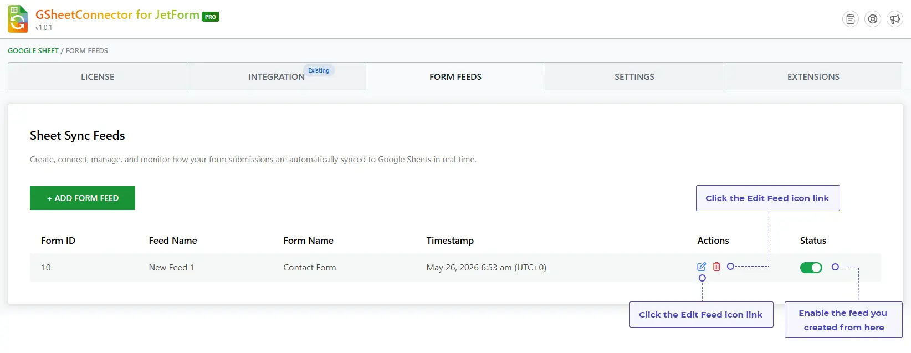This screenshot has width=911, height=353.
Task: Open the Integration tab
Action: tap(277, 76)
